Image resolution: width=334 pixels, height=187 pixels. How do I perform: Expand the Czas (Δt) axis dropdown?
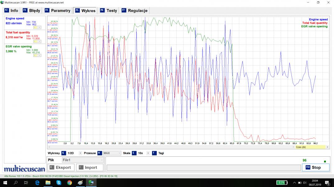[x=327, y=147]
